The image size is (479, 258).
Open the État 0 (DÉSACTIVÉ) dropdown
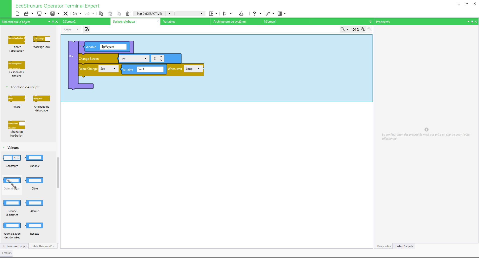[x=170, y=14]
